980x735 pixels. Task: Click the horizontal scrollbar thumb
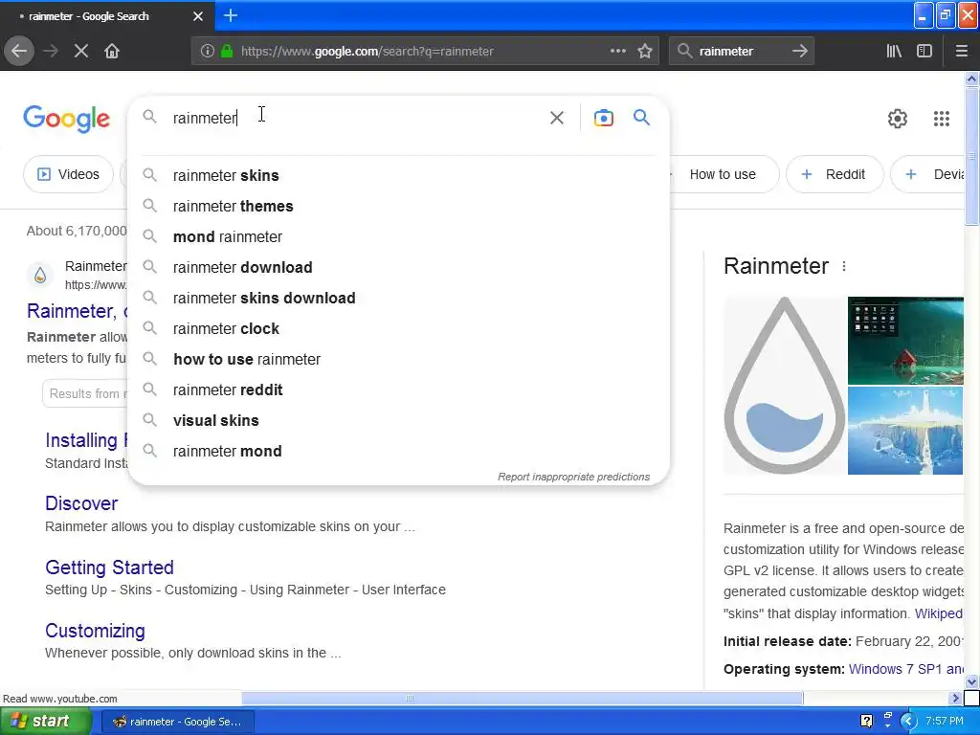tap(522, 698)
